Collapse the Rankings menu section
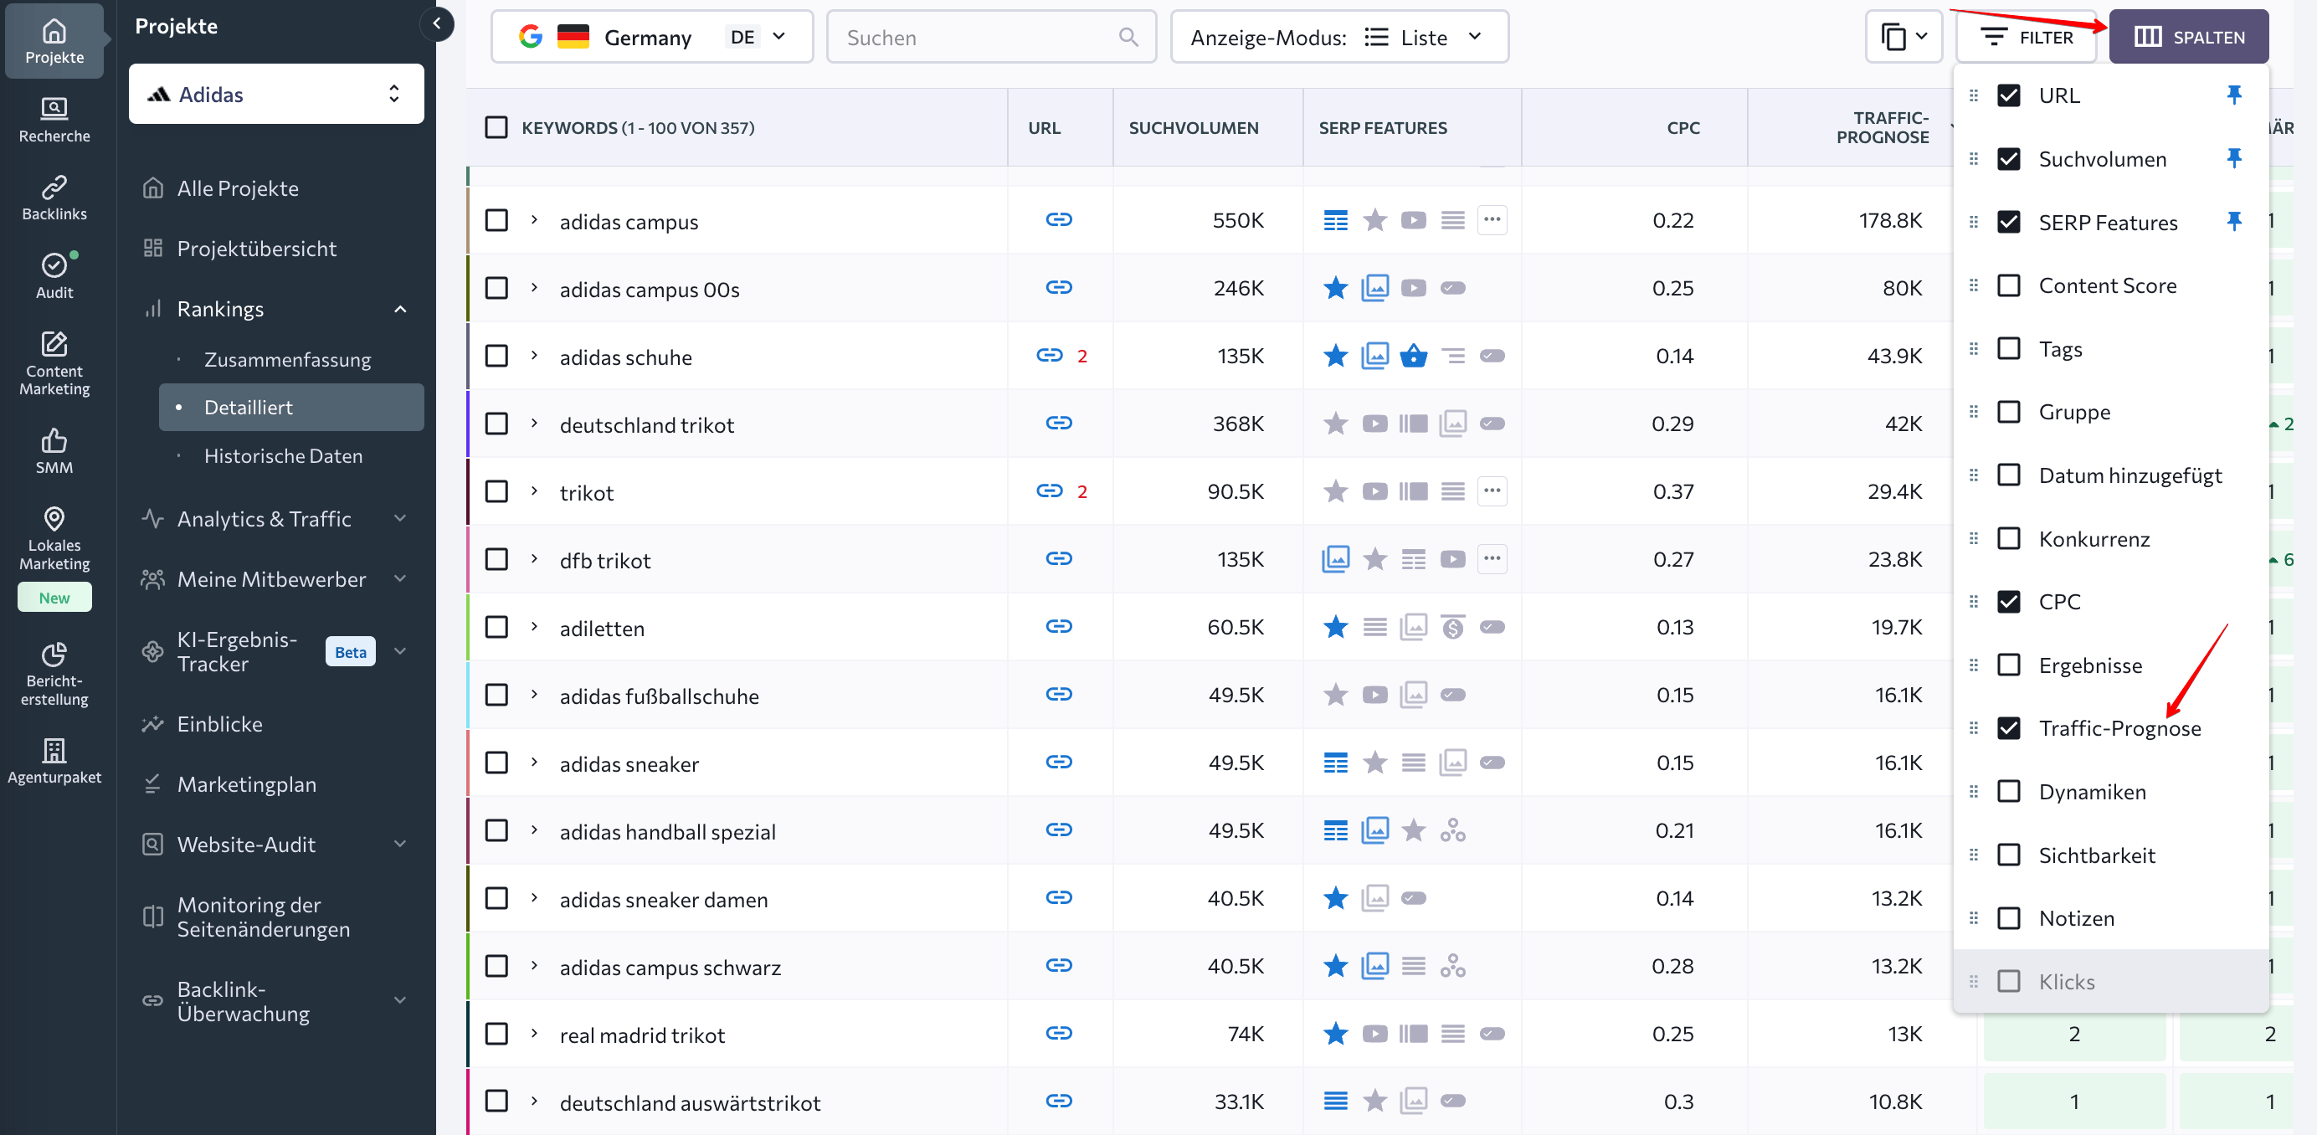The height and width of the screenshot is (1135, 2317). [x=400, y=310]
